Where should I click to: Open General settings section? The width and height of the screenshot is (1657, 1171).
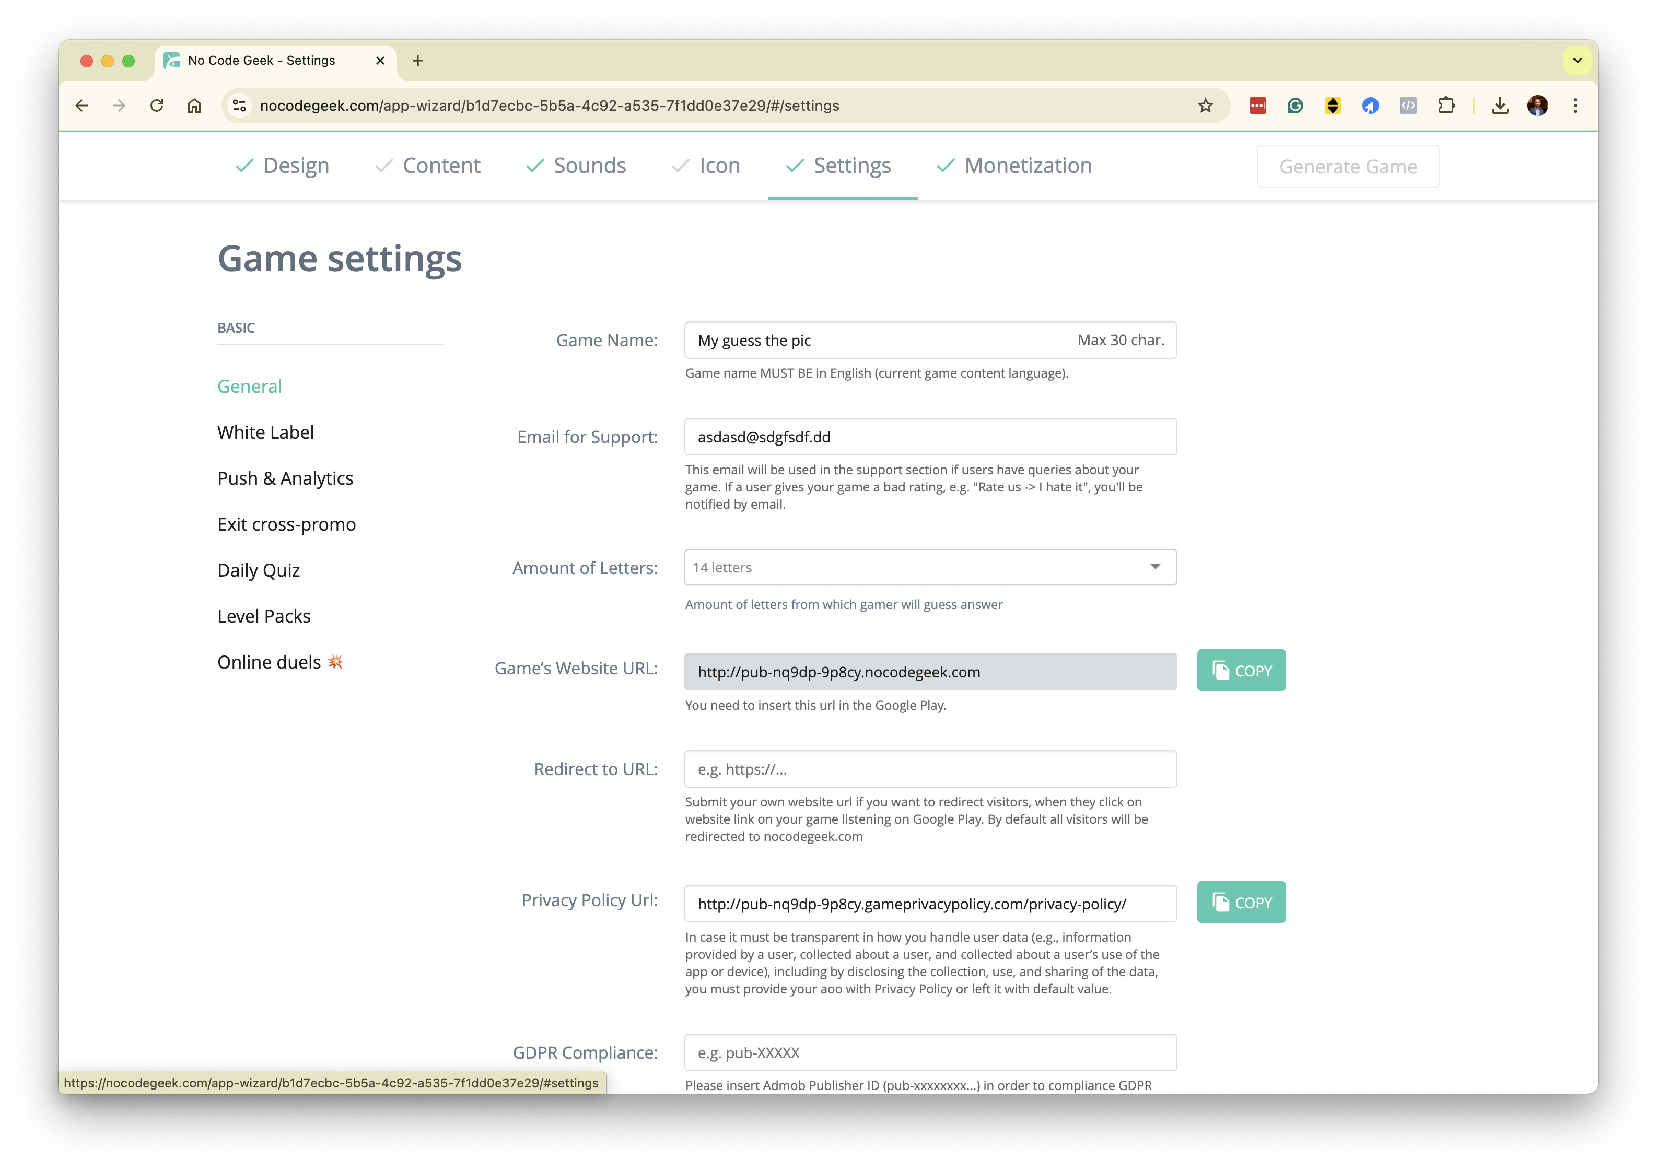pos(250,386)
